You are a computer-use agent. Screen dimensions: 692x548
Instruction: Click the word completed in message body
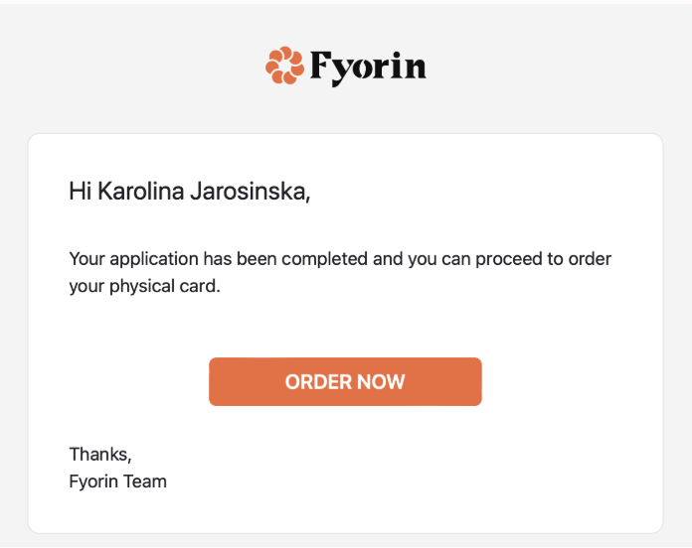pyautogui.click(x=324, y=259)
